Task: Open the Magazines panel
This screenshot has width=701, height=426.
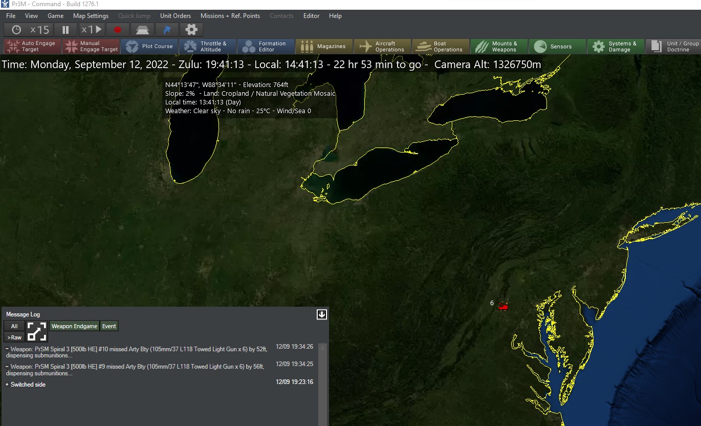Action: [324, 46]
